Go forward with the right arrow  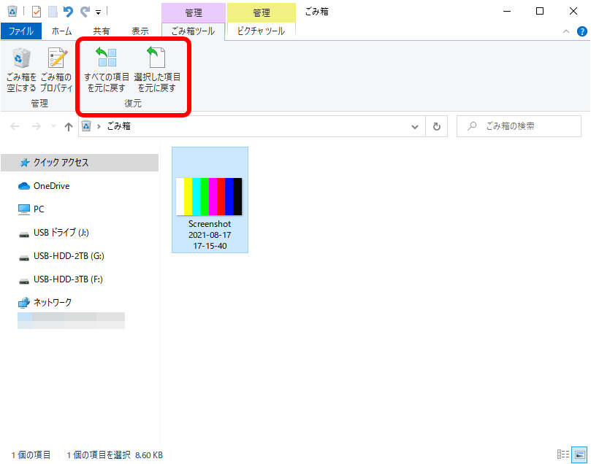pos(37,126)
